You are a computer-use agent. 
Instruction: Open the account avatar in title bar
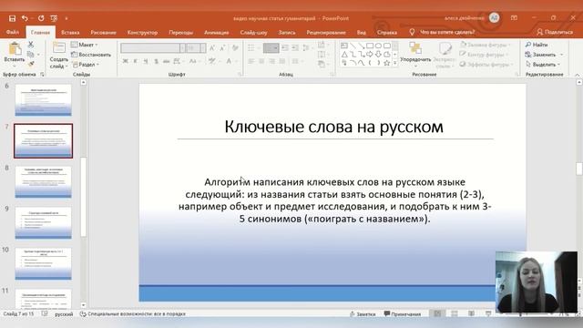(494, 17)
